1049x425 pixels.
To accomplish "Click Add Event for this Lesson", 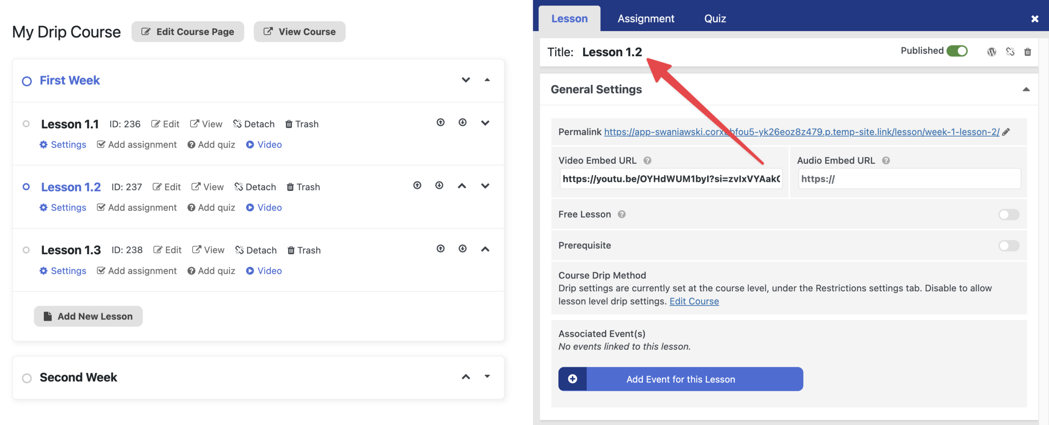I will [x=680, y=379].
